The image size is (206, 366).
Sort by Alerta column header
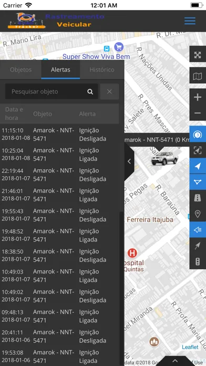87,114
